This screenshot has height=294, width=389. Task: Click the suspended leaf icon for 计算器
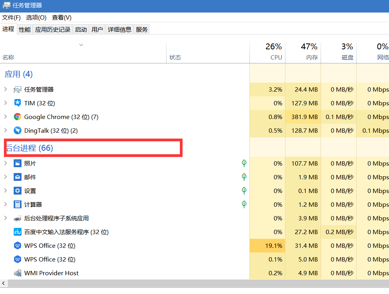coord(244,204)
